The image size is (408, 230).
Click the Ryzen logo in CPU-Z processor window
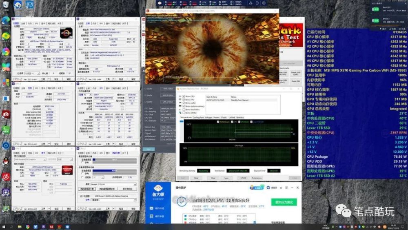pyautogui.click(x=66, y=33)
